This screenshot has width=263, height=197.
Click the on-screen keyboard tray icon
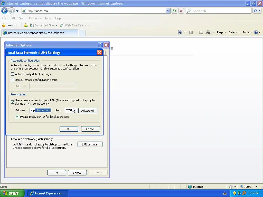225,193
